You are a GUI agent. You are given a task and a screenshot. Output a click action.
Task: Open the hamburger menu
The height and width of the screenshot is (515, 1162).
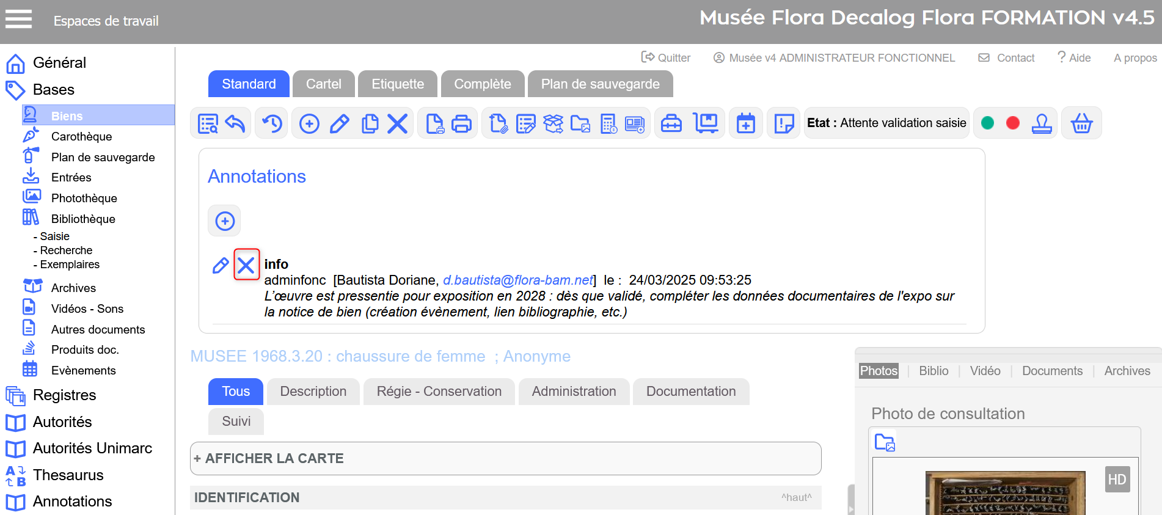point(18,20)
